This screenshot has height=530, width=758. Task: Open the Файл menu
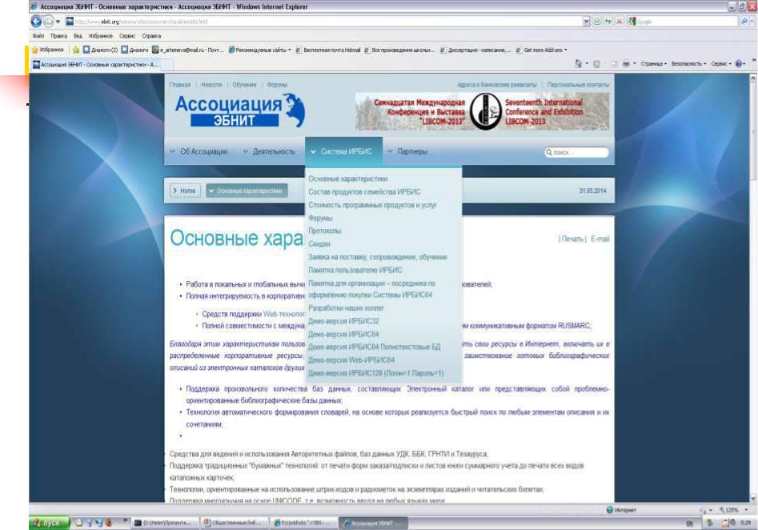[x=38, y=36]
